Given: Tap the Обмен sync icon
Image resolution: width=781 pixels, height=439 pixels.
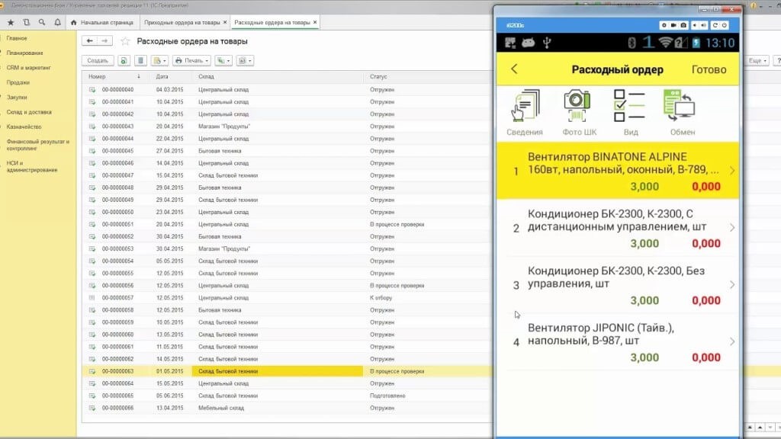Looking at the screenshot, I should (682, 107).
